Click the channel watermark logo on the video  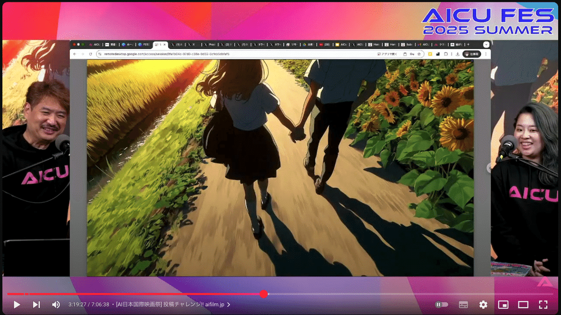coord(544,281)
